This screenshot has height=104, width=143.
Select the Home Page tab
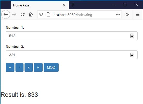(40, 5)
